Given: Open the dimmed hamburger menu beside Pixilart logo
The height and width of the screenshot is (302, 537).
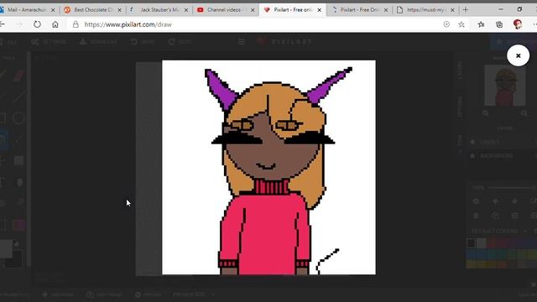Looking at the screenshot, I should 241,42.
